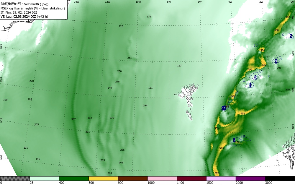Click the purple 2000–3000 legend swatch

tap(250, 178)
